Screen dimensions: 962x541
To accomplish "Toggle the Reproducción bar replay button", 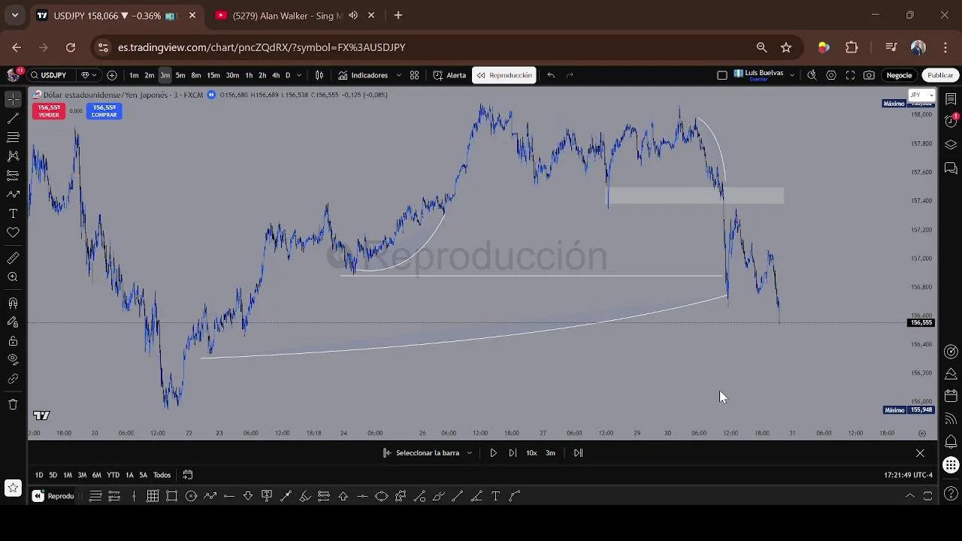I will [504, 75].
